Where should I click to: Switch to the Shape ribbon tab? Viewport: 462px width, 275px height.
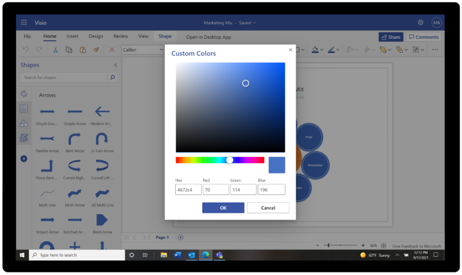[x=165, y=36]
